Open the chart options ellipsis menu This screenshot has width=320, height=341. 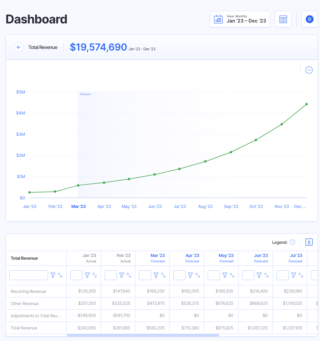[x=309, y=70]
